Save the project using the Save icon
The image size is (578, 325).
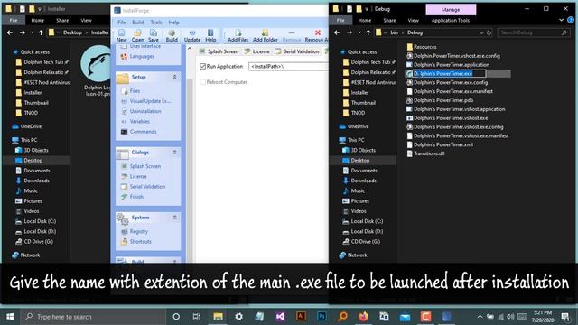(154, 36)
